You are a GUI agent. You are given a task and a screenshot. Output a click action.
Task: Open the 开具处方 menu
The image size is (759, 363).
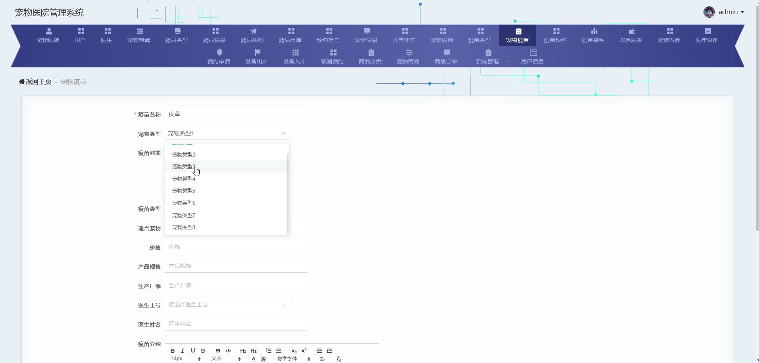coord(404,35)
